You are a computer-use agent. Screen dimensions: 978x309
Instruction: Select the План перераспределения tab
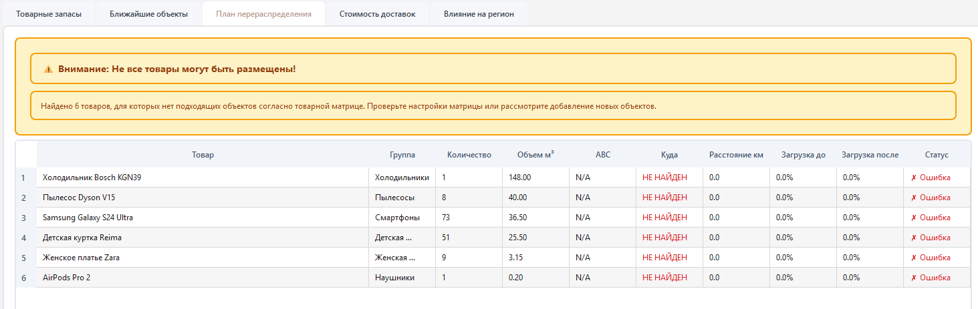click(x=263, y=14)
